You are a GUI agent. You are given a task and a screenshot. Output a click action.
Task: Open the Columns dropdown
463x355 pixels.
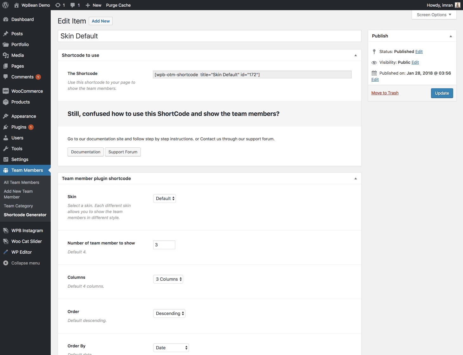point(168,279)
